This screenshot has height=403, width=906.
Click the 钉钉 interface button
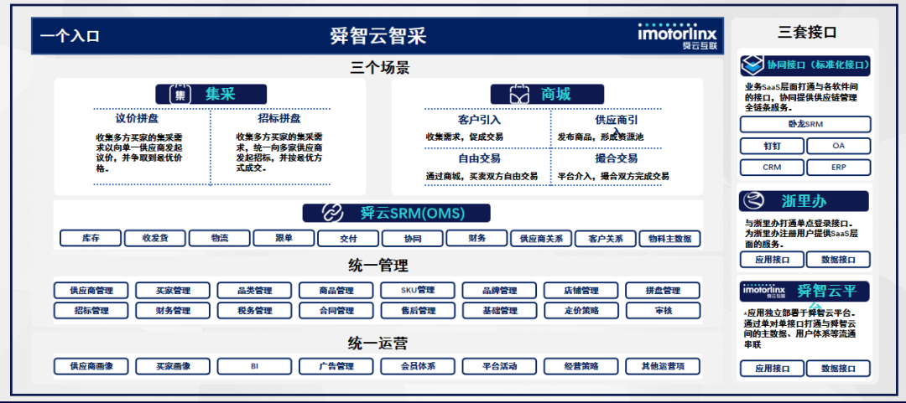point(772,146)
